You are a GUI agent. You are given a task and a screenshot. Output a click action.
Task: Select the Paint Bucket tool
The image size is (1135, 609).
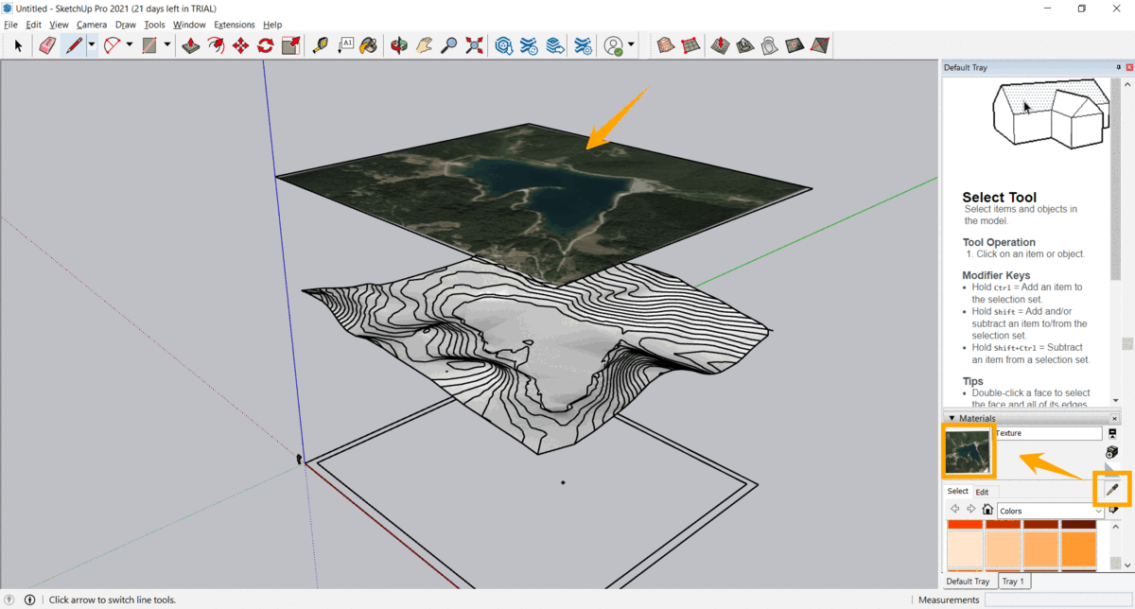[x=368, y=44]
